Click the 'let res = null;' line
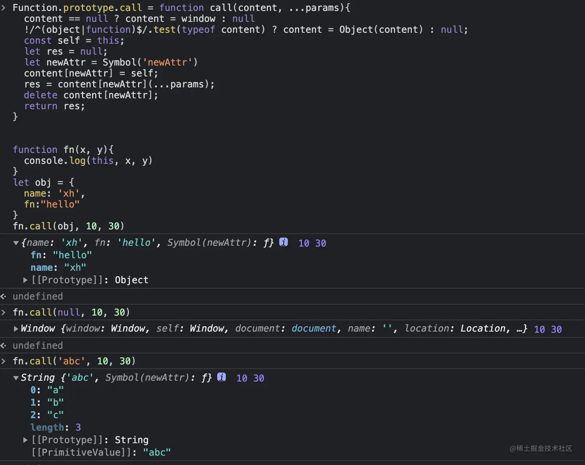This screenshot has height=465, width=585. [66, 51]
